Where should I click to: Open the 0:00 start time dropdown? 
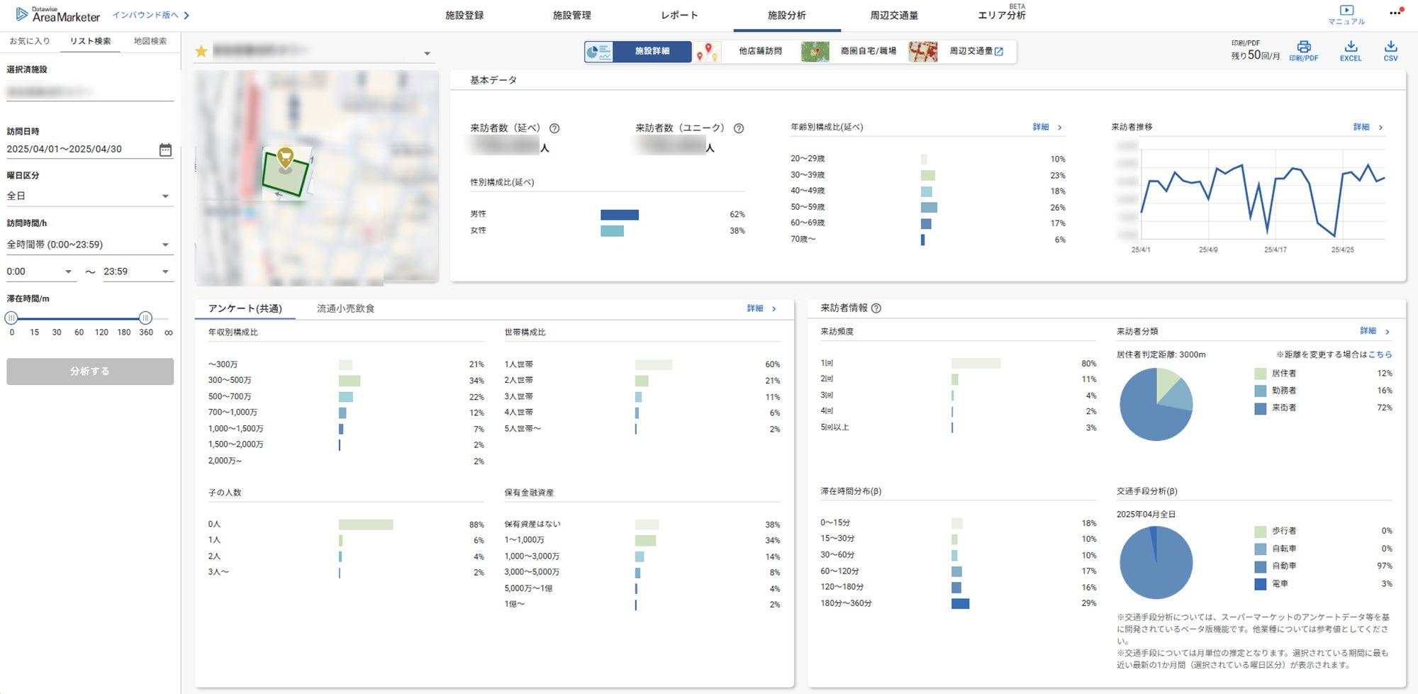click(40, 272)
